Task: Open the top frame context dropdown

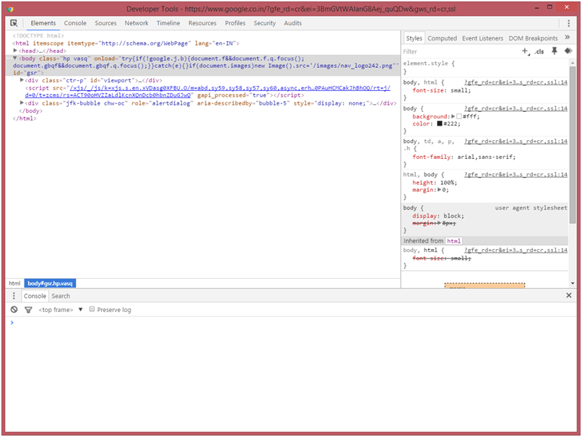Action: click(x=61, y=309)
